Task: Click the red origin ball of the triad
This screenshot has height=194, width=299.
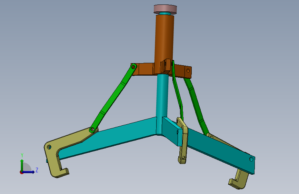Action: coord(21,172)
